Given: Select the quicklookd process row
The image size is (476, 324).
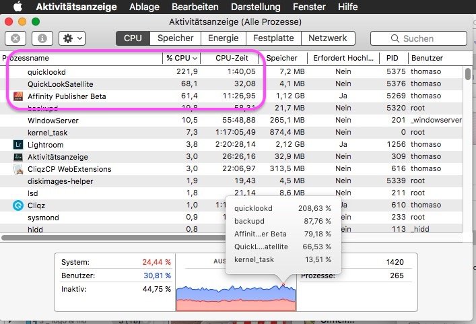Looking at the screenshot, I should click(x=232, y=72).
